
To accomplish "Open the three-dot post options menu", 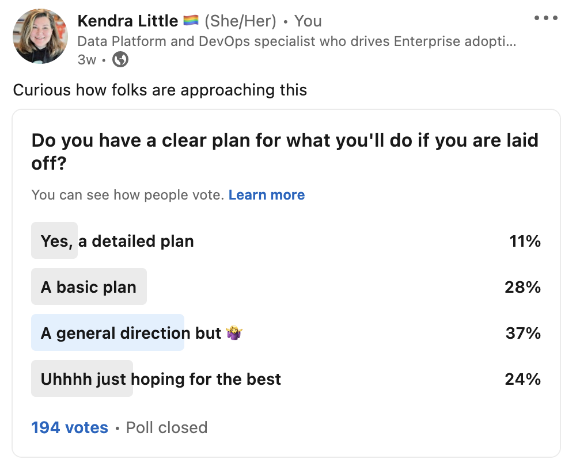I will (x=545, y=17).
